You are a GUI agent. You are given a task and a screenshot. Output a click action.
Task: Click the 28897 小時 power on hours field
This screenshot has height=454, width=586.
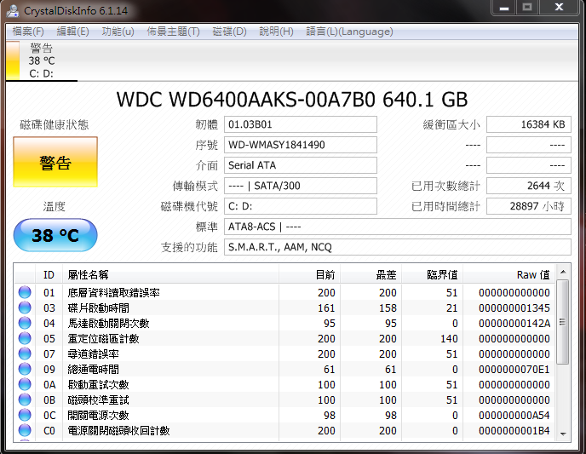529,206
